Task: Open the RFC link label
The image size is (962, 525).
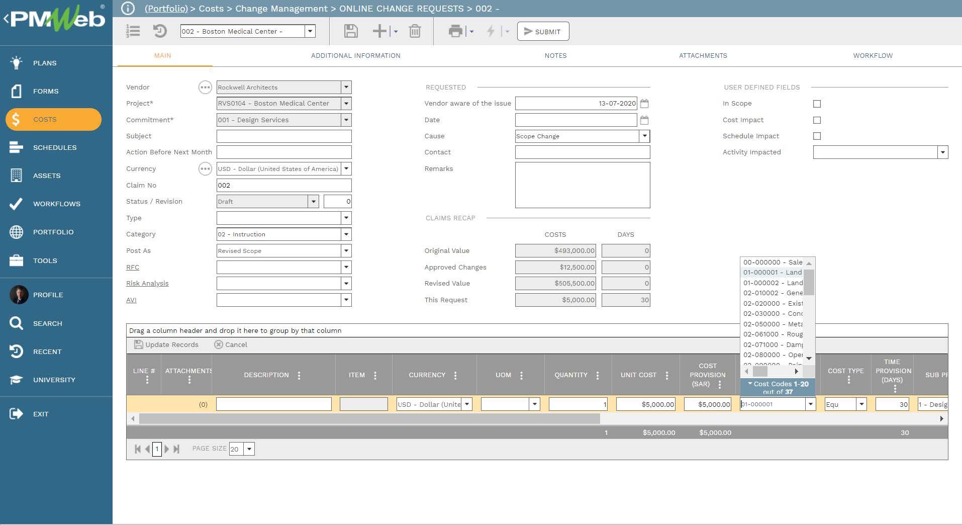Action: point(133,268)
